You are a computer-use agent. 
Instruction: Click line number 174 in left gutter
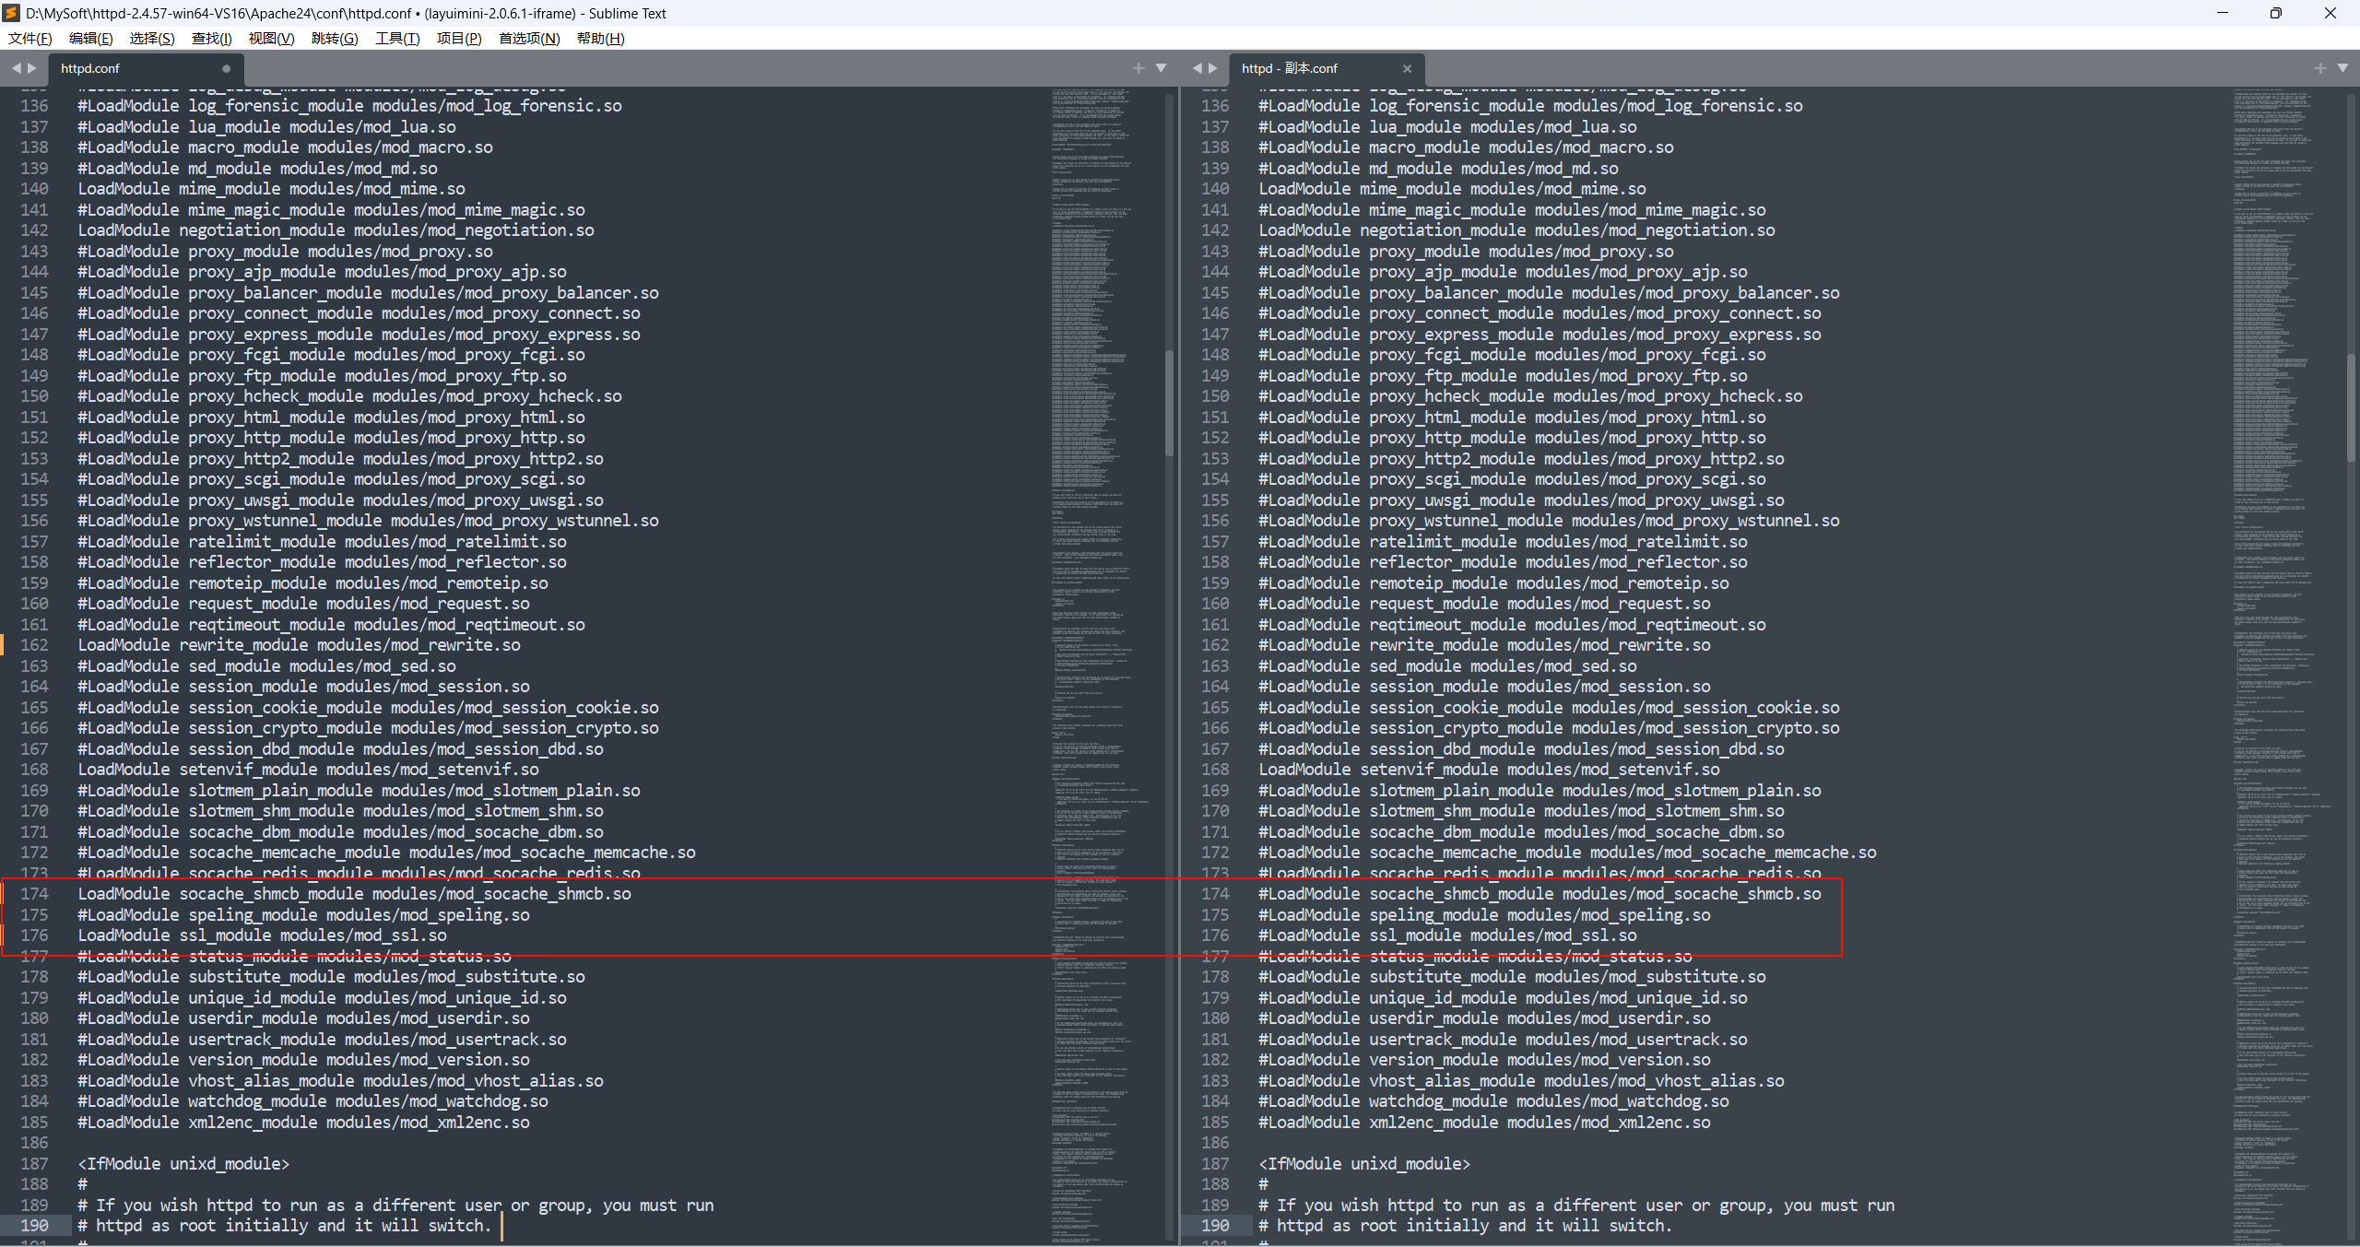point(34,893)
